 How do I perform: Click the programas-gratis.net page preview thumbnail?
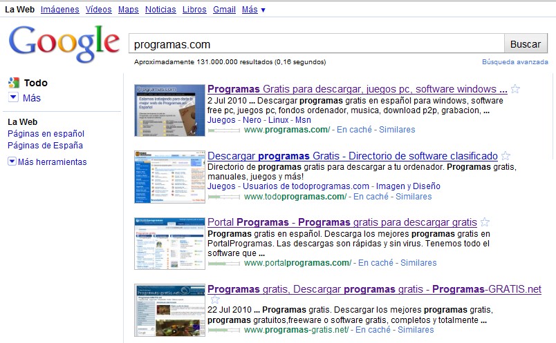[x=169, y=310]
